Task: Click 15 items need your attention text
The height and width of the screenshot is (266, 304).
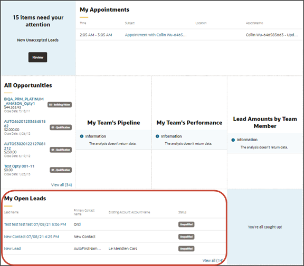Action: [38, 21]
